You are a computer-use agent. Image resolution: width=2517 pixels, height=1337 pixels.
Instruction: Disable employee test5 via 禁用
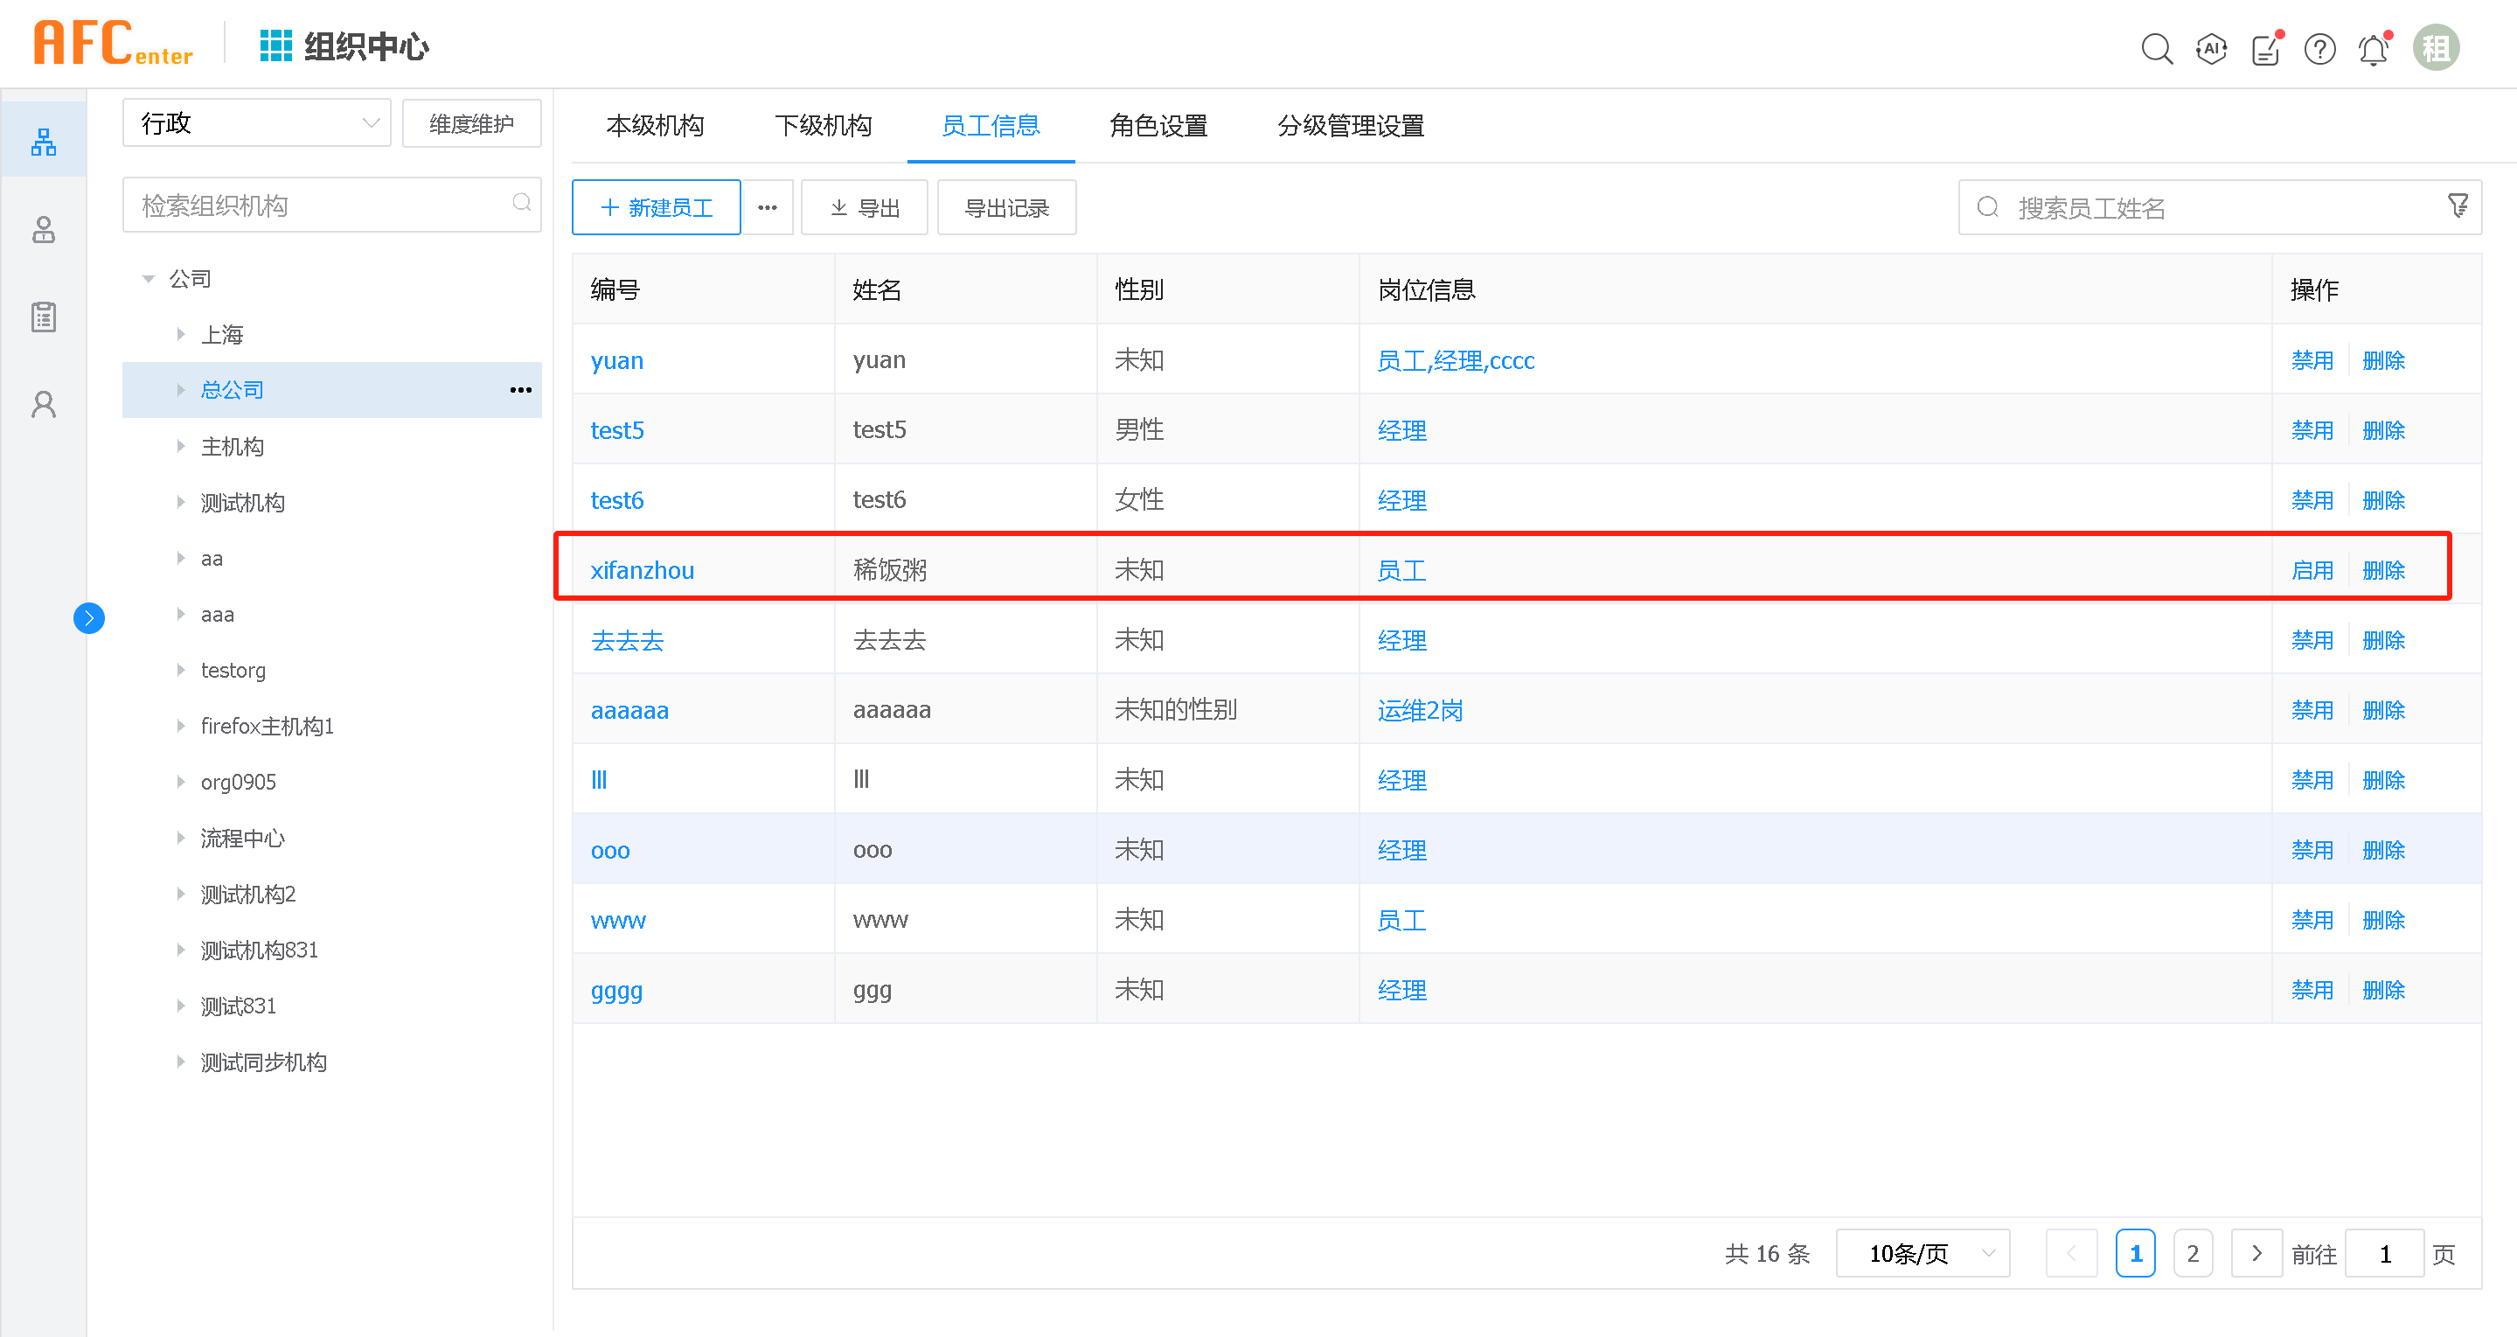point(2311,430)
